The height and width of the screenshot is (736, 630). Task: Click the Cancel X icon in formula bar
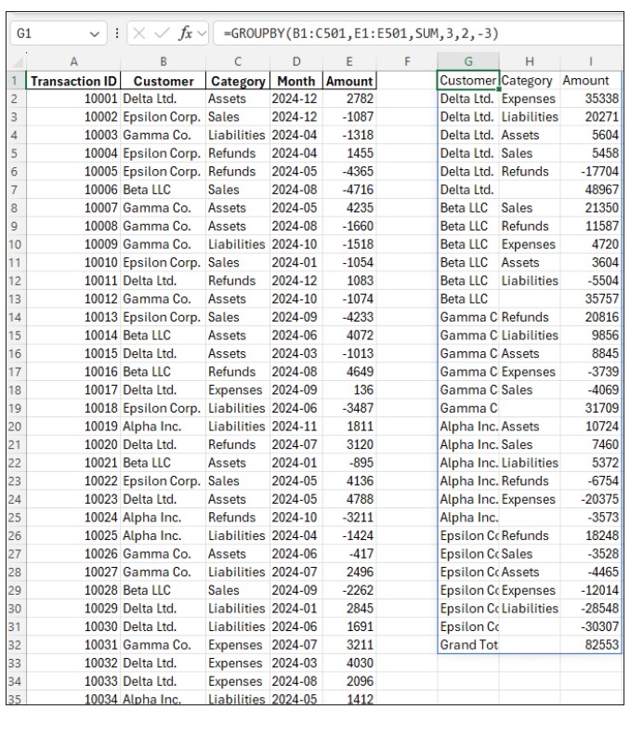pos(139,33)
